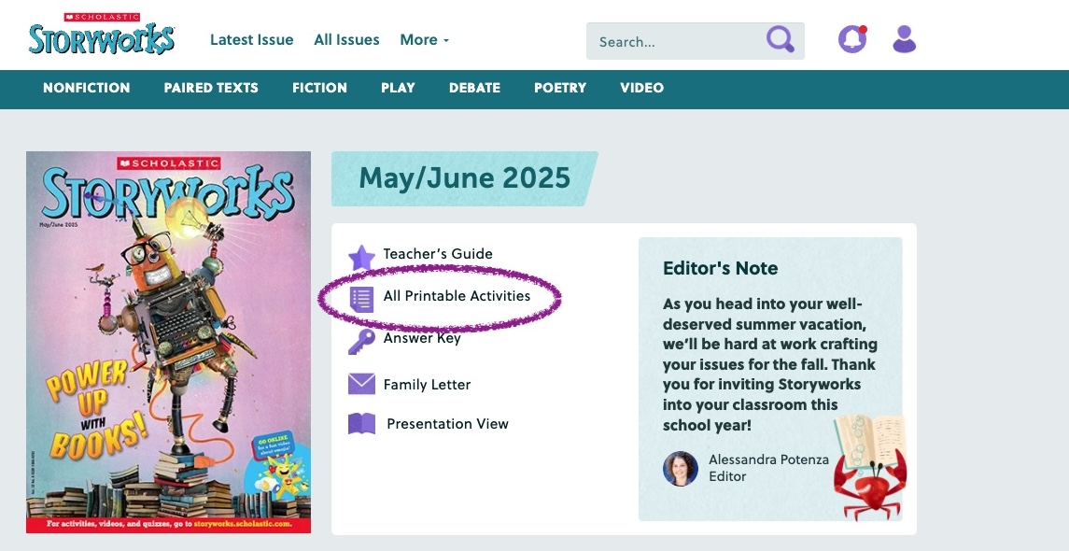Open the Latest Issue link
The image size is (1069, 551).
point(251,40)
